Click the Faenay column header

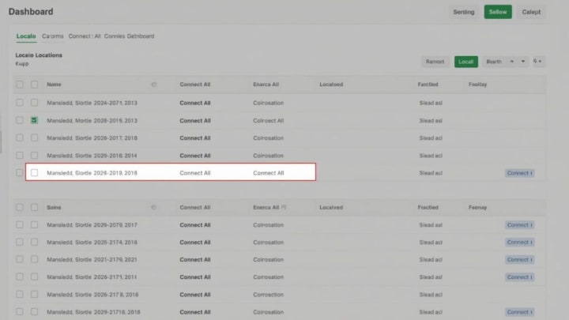(x=477, y=208)
